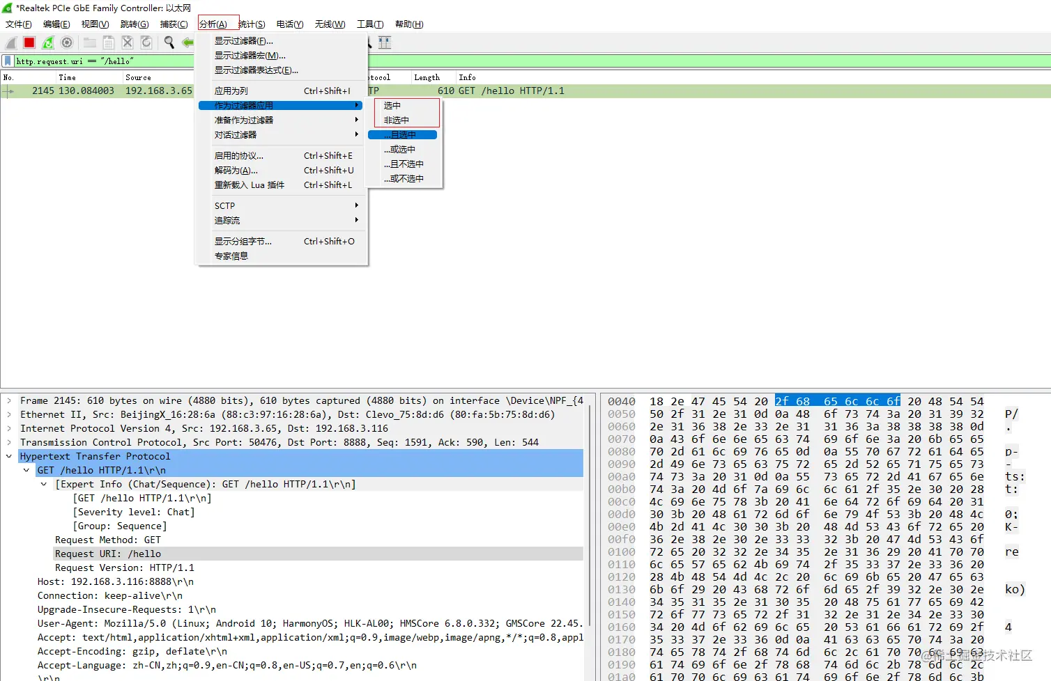Open the 捕获(C) menu
Viewport: 1051px width, 681px height.
pos(174,24)
